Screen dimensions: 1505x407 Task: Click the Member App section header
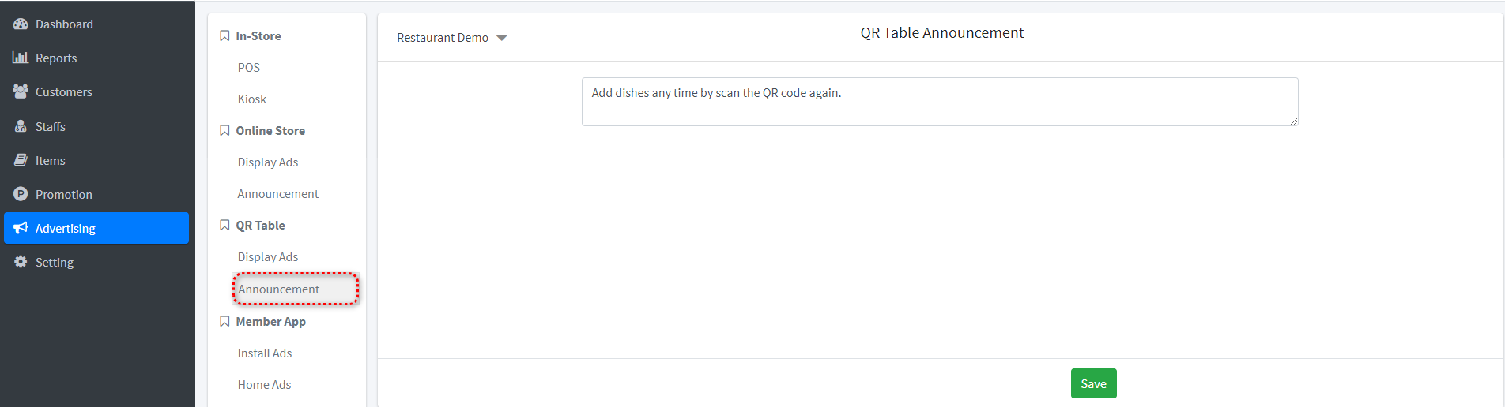[x=270, y=322]
